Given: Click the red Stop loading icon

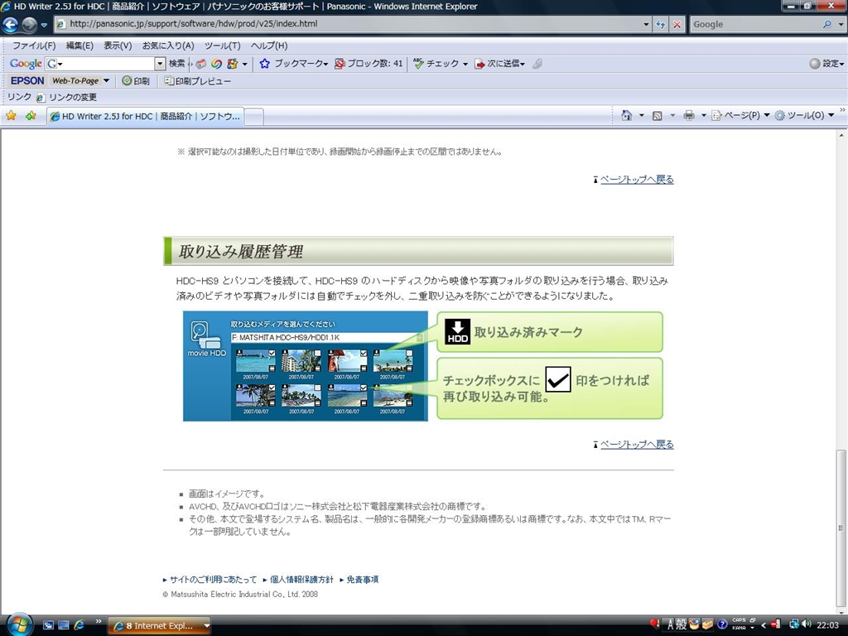Looking at the screenshot, I should click(677, 24).
